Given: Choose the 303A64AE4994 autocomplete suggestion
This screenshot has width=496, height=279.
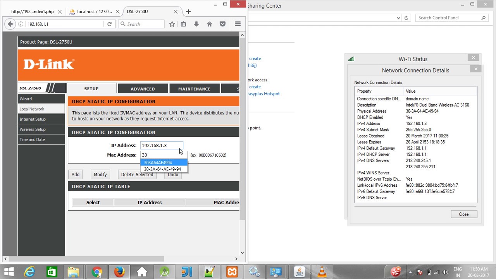Looking at the screenshot, I should tap(164, 163).
